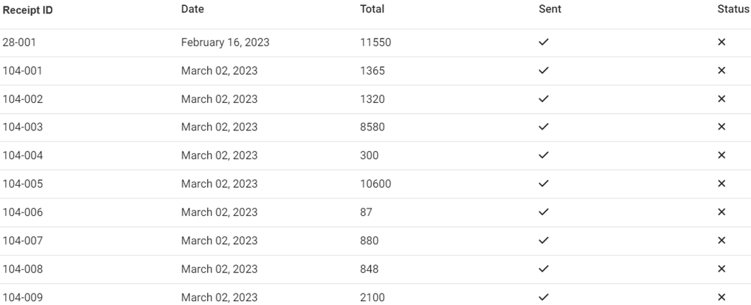Click the total amount 10600
Screen dimensions: 751x305
[x=376, y=184]
